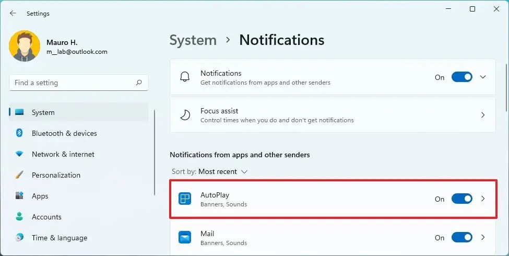Click the Apps icon in sidebar
Image resolution: width=509 pixels, height=256 pixels.
(x=19, y=195)
